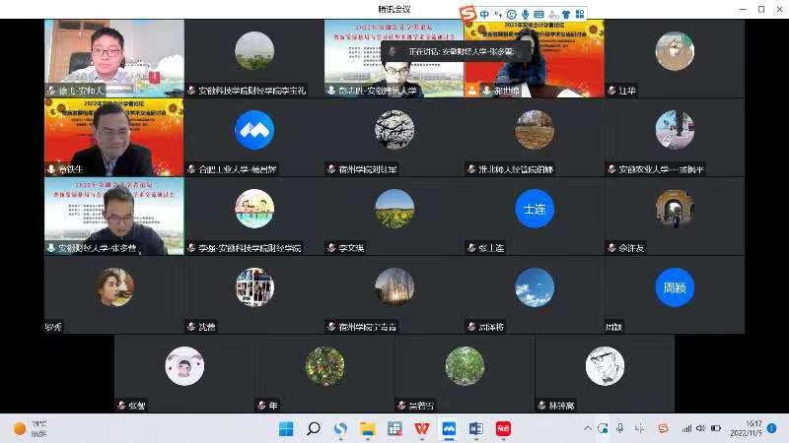Open Sogou emoji face panel
789x443 pixels.
512,14
